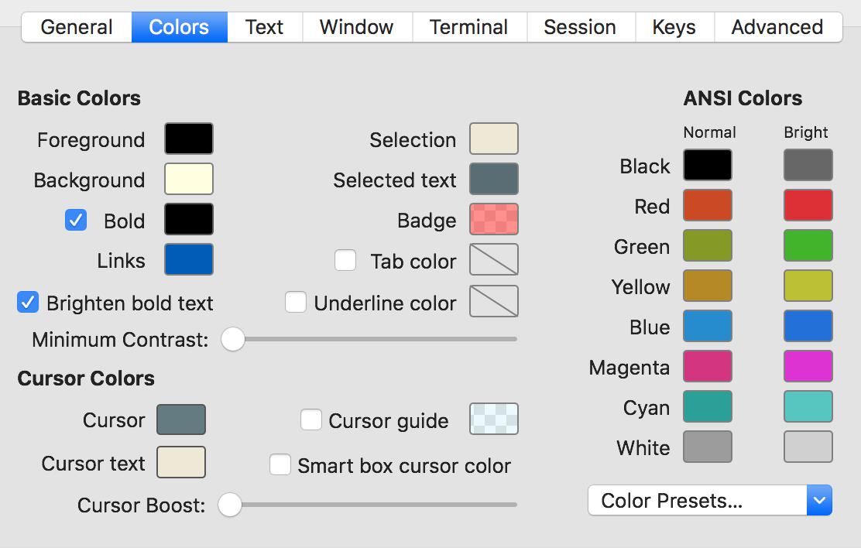The height and width of the screenshot is (548, 861).
Task: Uncheck Brighten bold text
Action: (x=28, y=303)
